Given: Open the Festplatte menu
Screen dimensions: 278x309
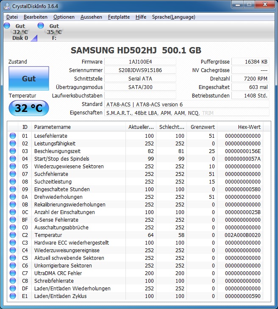Looking at the screenshot, I should pyautogui.click(x=119, y=17).
